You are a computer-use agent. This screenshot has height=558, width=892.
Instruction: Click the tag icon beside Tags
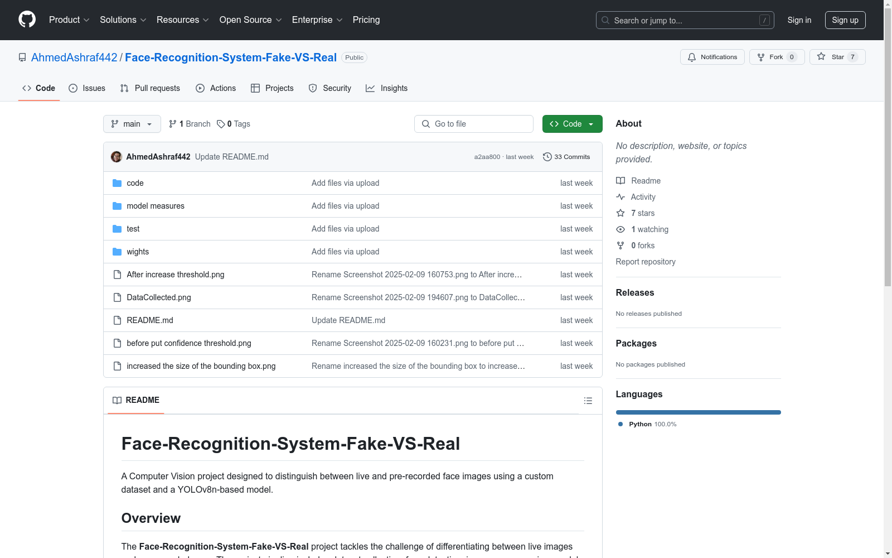(221, 124)
